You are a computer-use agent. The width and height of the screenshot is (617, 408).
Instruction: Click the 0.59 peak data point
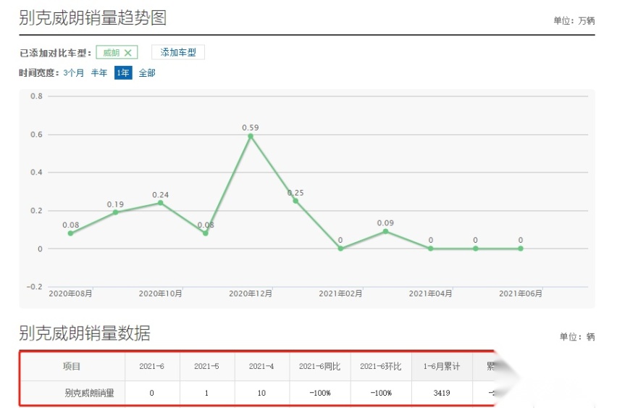click(251, 136)
